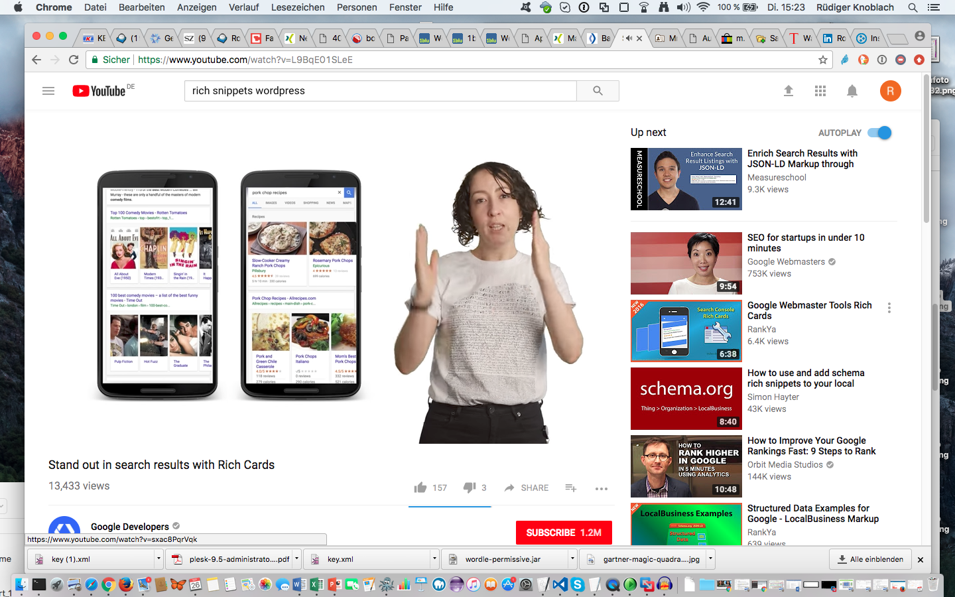Open Structured Data Examples LocalBusiness video title
Screen dimensions: 955x597
click(x=813, y=513)
